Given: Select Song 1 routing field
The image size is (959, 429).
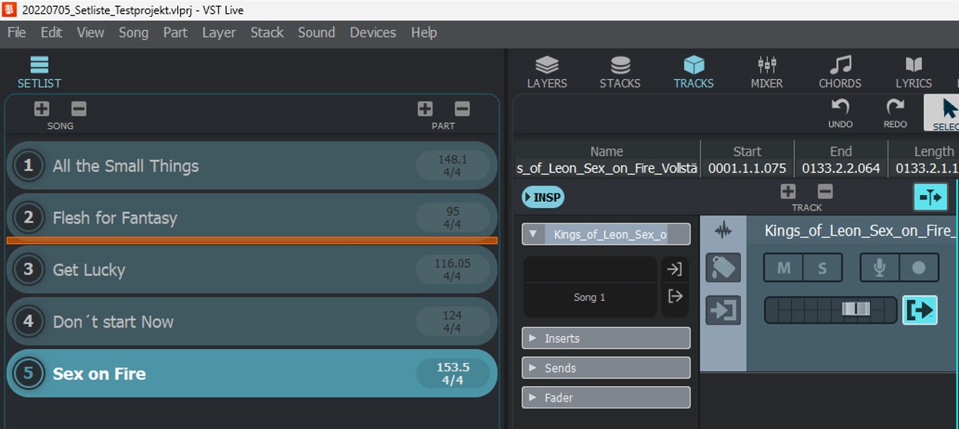Looking at the screenshot, I should tap(590, 297).
